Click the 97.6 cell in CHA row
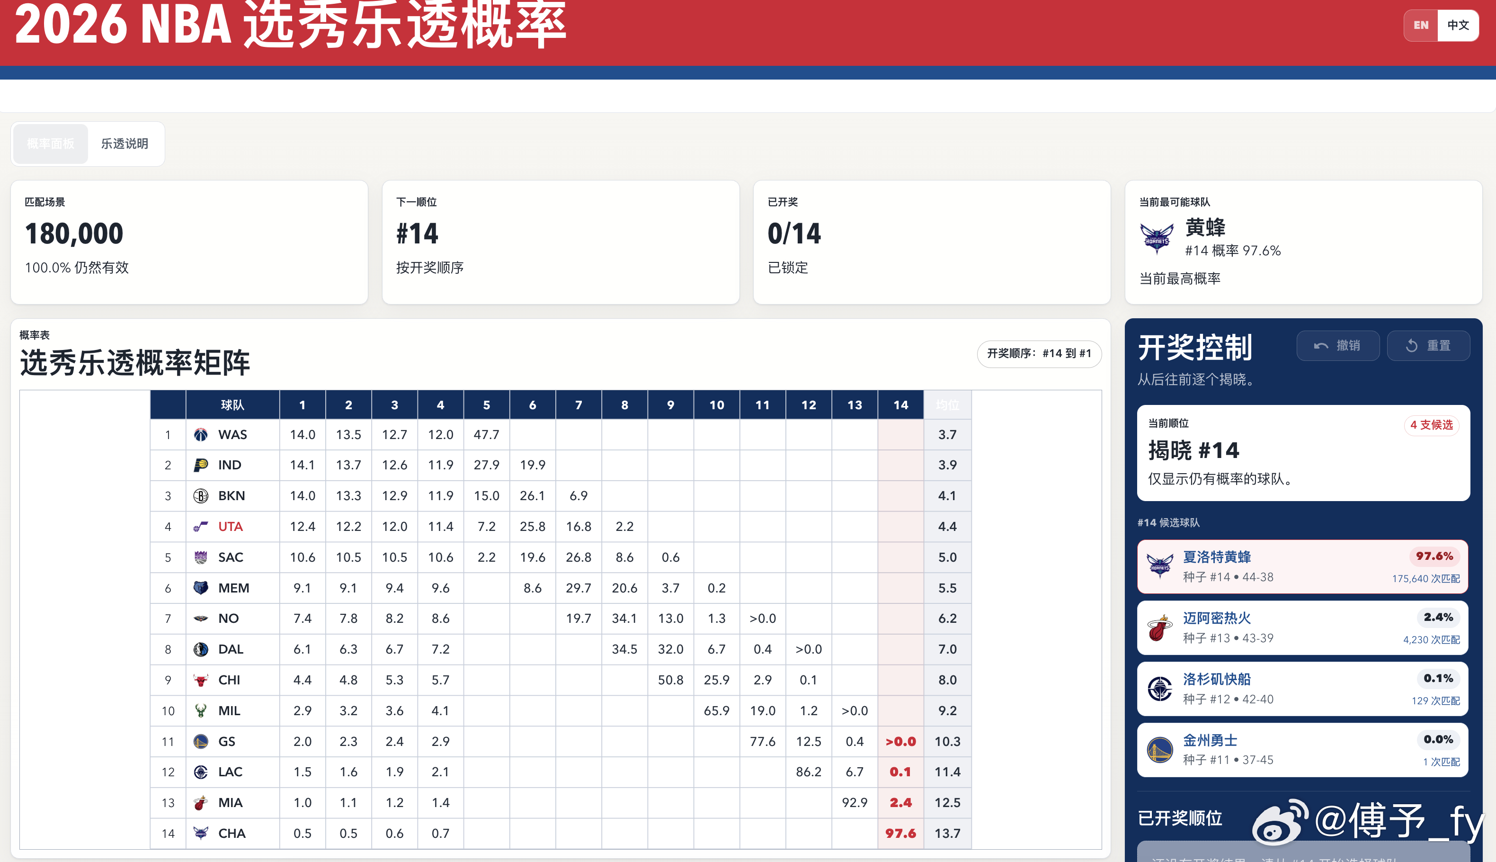 (x=900, y=833)
